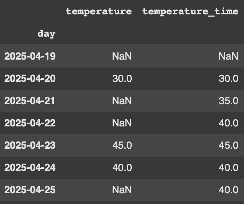Click the temperature column header
Image resolution: width=244 pixels, height=204 pixels.
[x=99, y=12]
